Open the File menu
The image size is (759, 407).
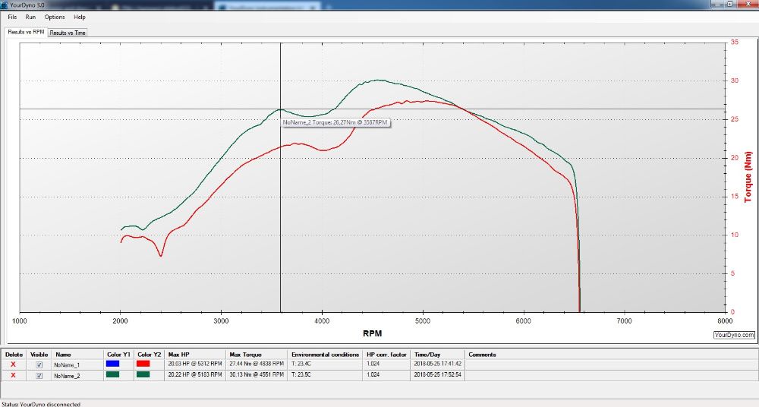[12, 17]
